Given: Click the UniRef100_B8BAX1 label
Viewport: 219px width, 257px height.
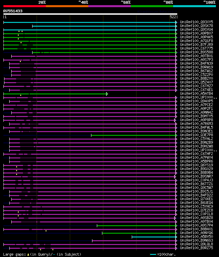Looking at the screenshot, I should pyautogui.click(x=196, y=229).
